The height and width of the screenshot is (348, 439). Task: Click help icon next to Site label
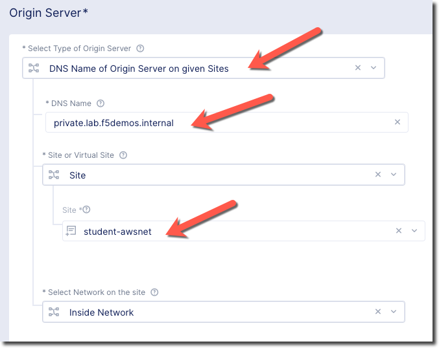(86, 210)
